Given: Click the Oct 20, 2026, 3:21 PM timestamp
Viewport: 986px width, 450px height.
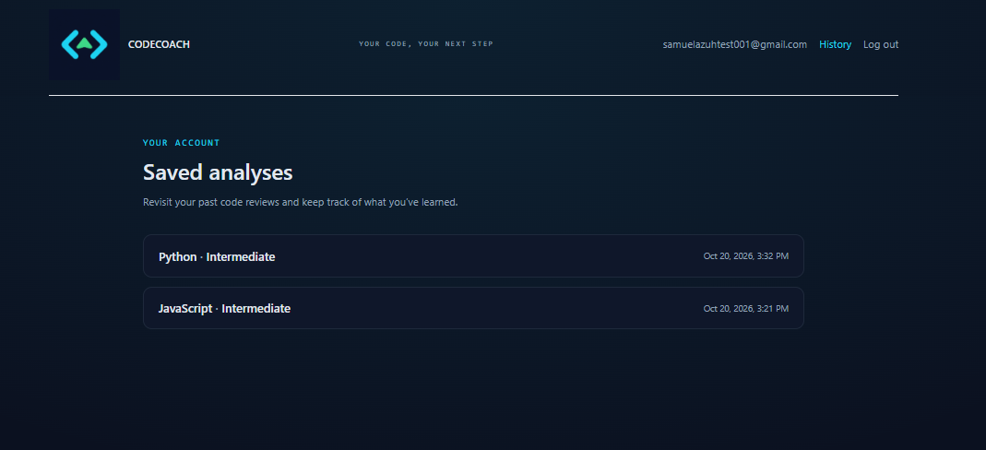Looking at the screenshot, I should coord(746,309).
